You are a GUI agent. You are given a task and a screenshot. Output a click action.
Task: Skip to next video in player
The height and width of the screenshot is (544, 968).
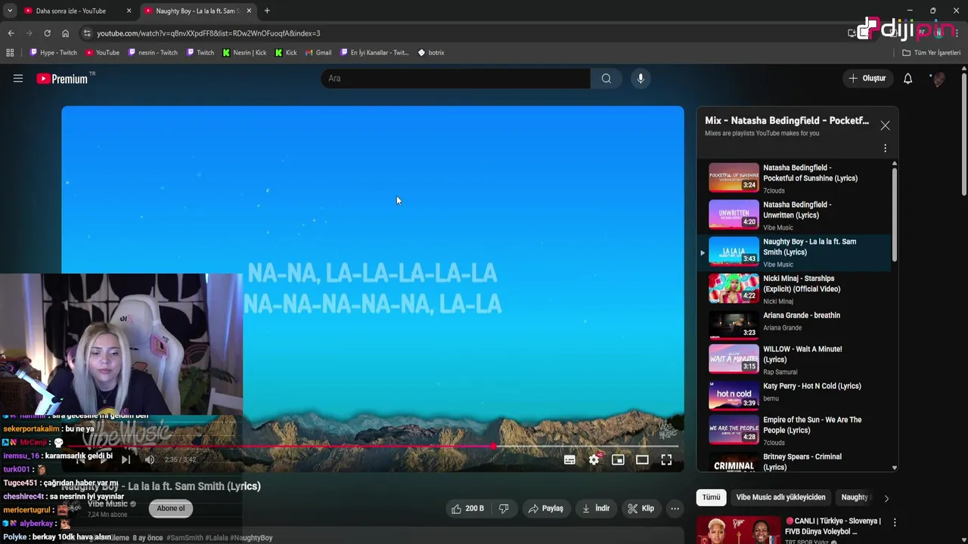126,459
